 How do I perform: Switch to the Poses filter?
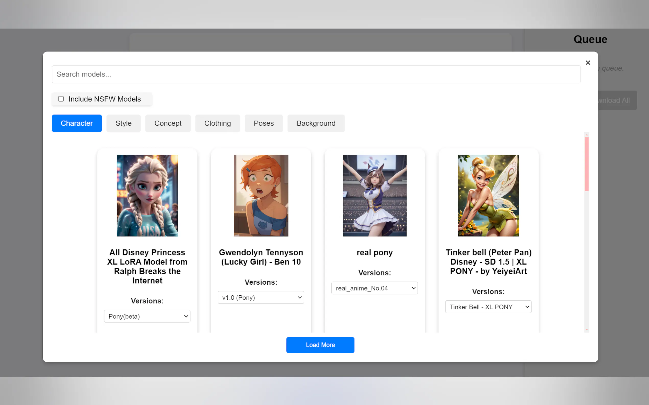pyautogui.click(x=263, y=123)
